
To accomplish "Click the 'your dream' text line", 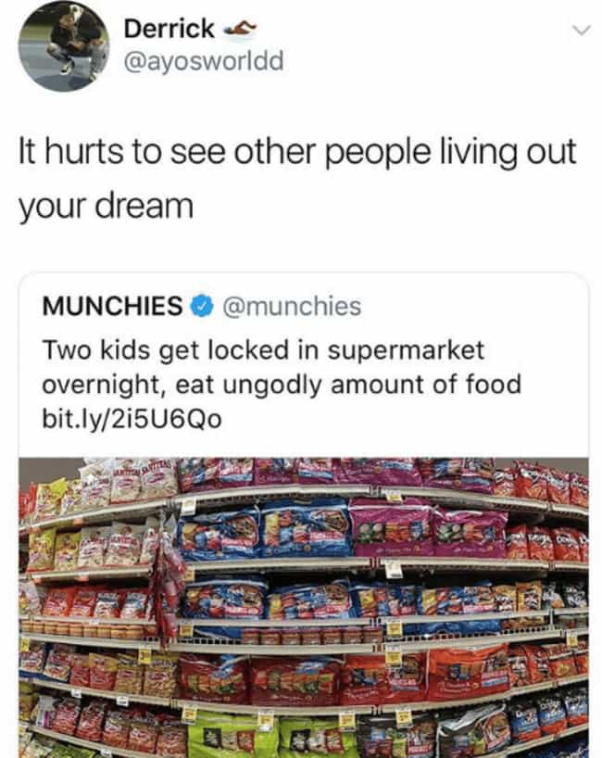I will (106, 207).
